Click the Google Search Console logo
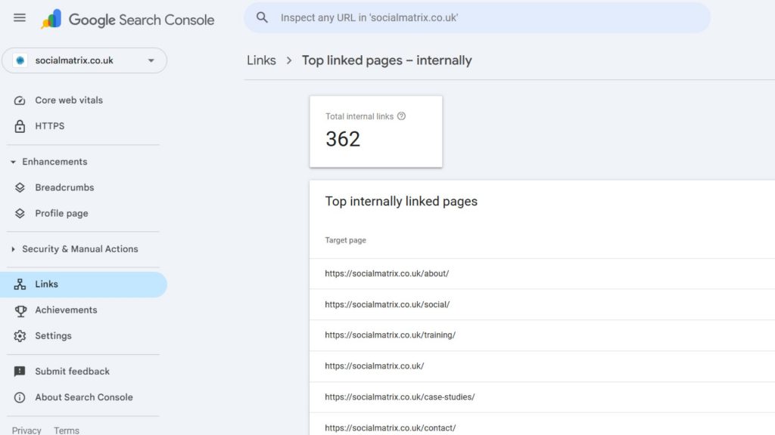Screen dimensions: 775x435 click(x=129, y=20)
